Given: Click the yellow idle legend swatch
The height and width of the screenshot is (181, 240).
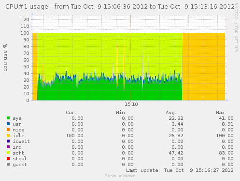Looking at the screenshot, I should (x=8, y=135).
